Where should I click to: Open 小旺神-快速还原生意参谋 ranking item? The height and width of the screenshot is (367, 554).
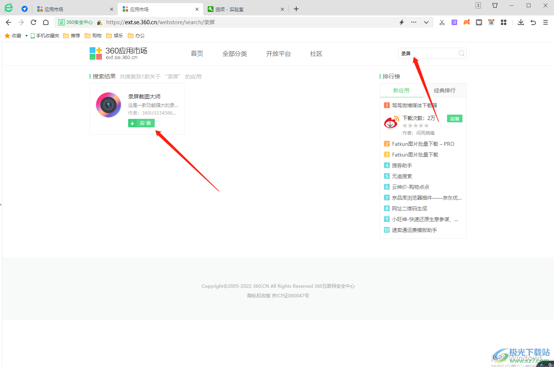425,219
